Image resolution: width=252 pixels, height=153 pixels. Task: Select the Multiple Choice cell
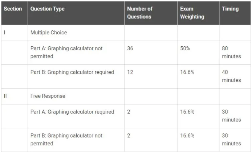point(49,33)
